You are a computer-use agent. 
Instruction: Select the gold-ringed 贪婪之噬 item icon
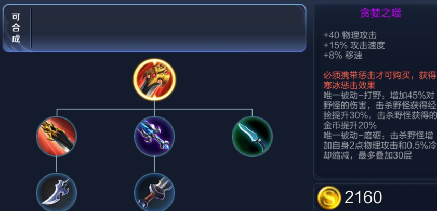tap(154, 80)
